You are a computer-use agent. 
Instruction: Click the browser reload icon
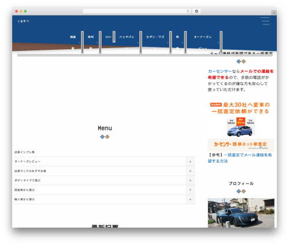tap(188, 11)
